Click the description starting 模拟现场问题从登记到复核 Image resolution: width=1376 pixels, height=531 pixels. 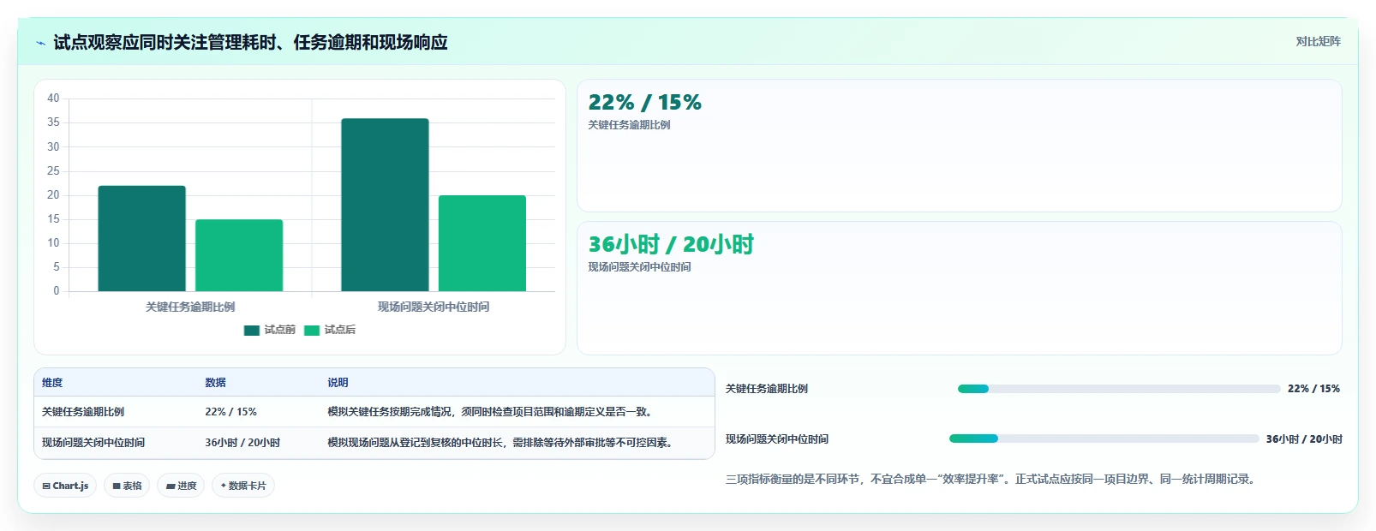click(502, 443)
